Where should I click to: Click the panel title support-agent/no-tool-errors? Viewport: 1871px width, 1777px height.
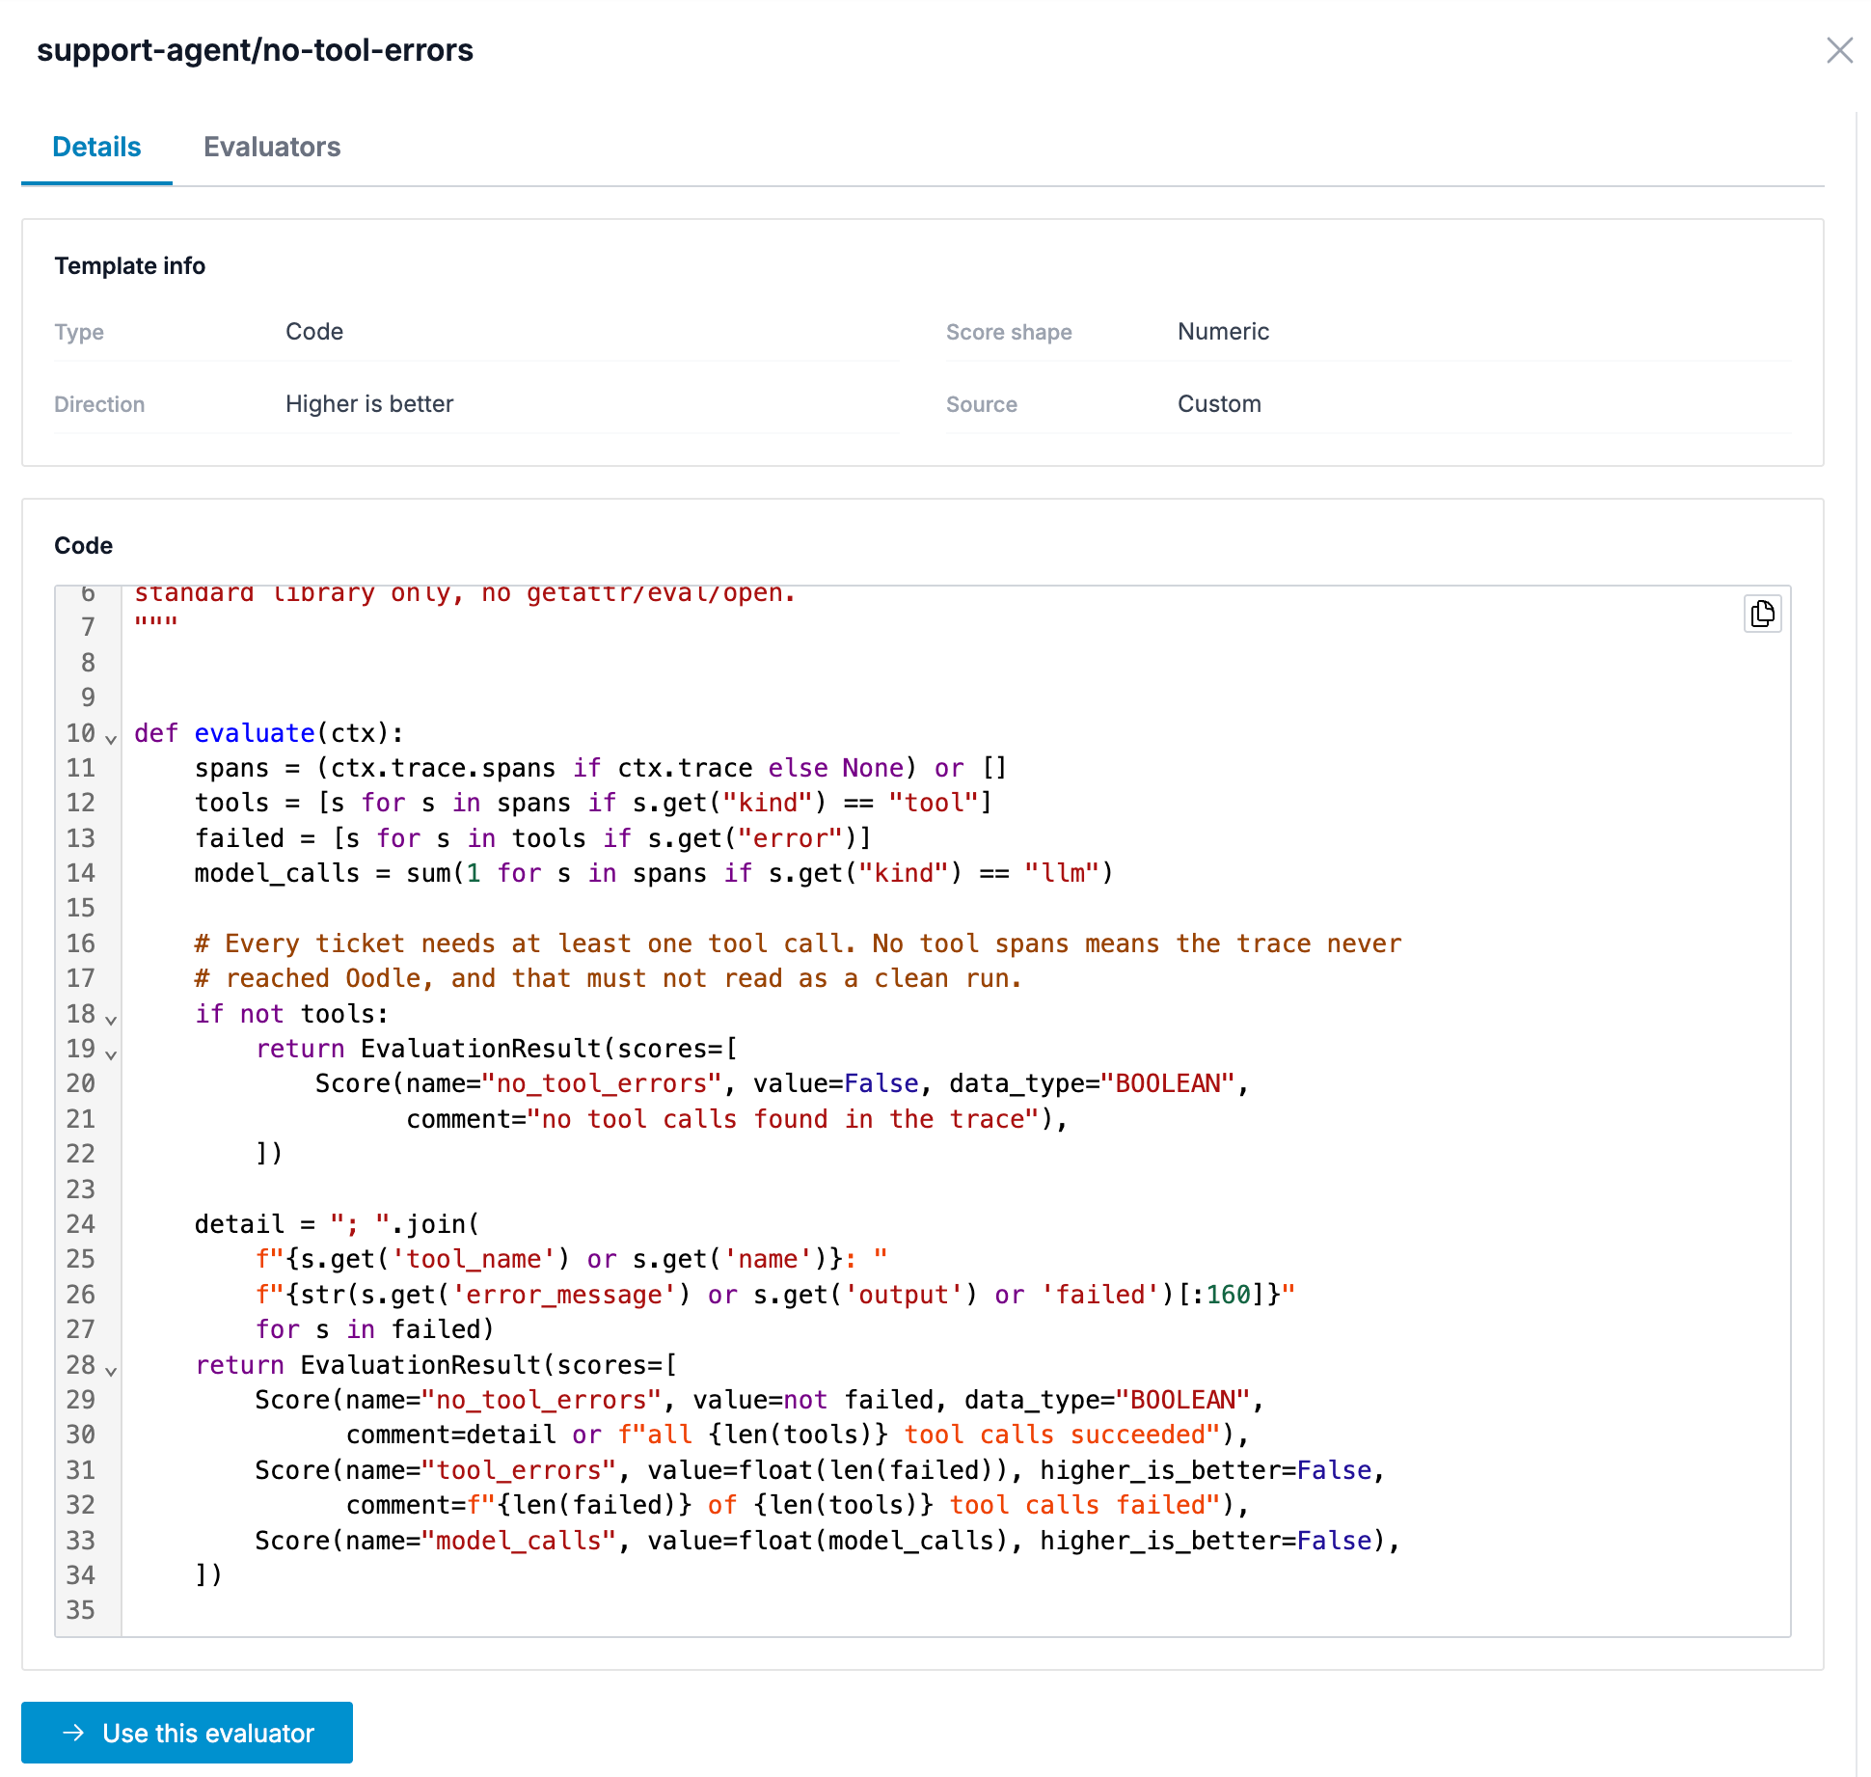(255, 50)
